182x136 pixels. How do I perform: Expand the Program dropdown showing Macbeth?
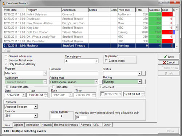click(45, 73)
